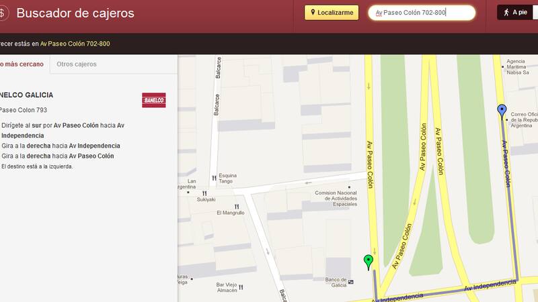
Task: Open the "Otros cajeros" tab
Action: tap(76, 64)
